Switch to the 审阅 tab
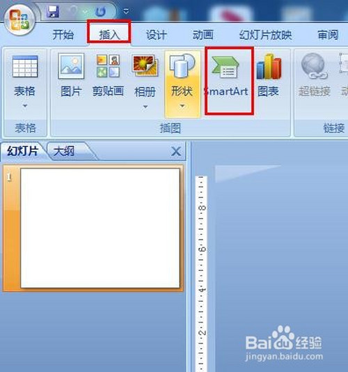 coord(328,35)
